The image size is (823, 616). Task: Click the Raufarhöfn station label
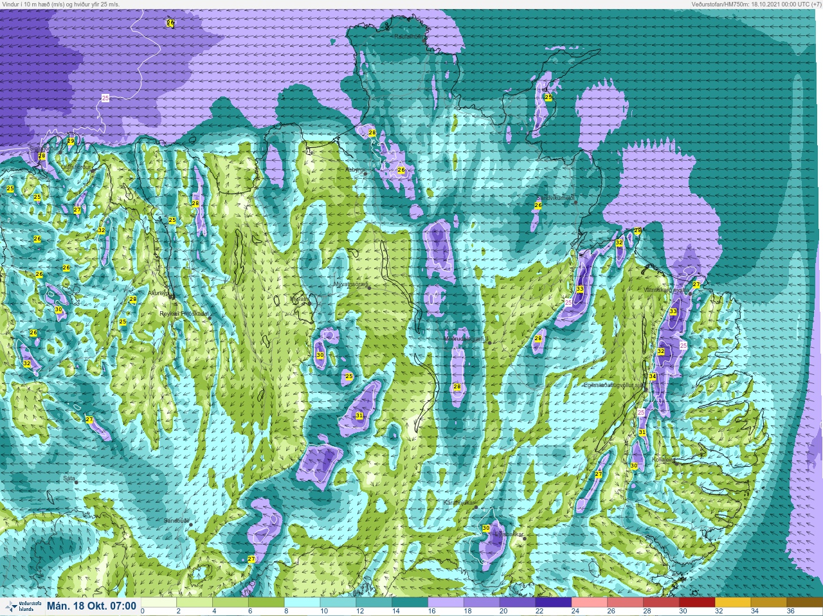point(409,37)
